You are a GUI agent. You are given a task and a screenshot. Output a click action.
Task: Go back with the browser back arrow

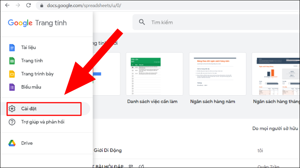7,5
